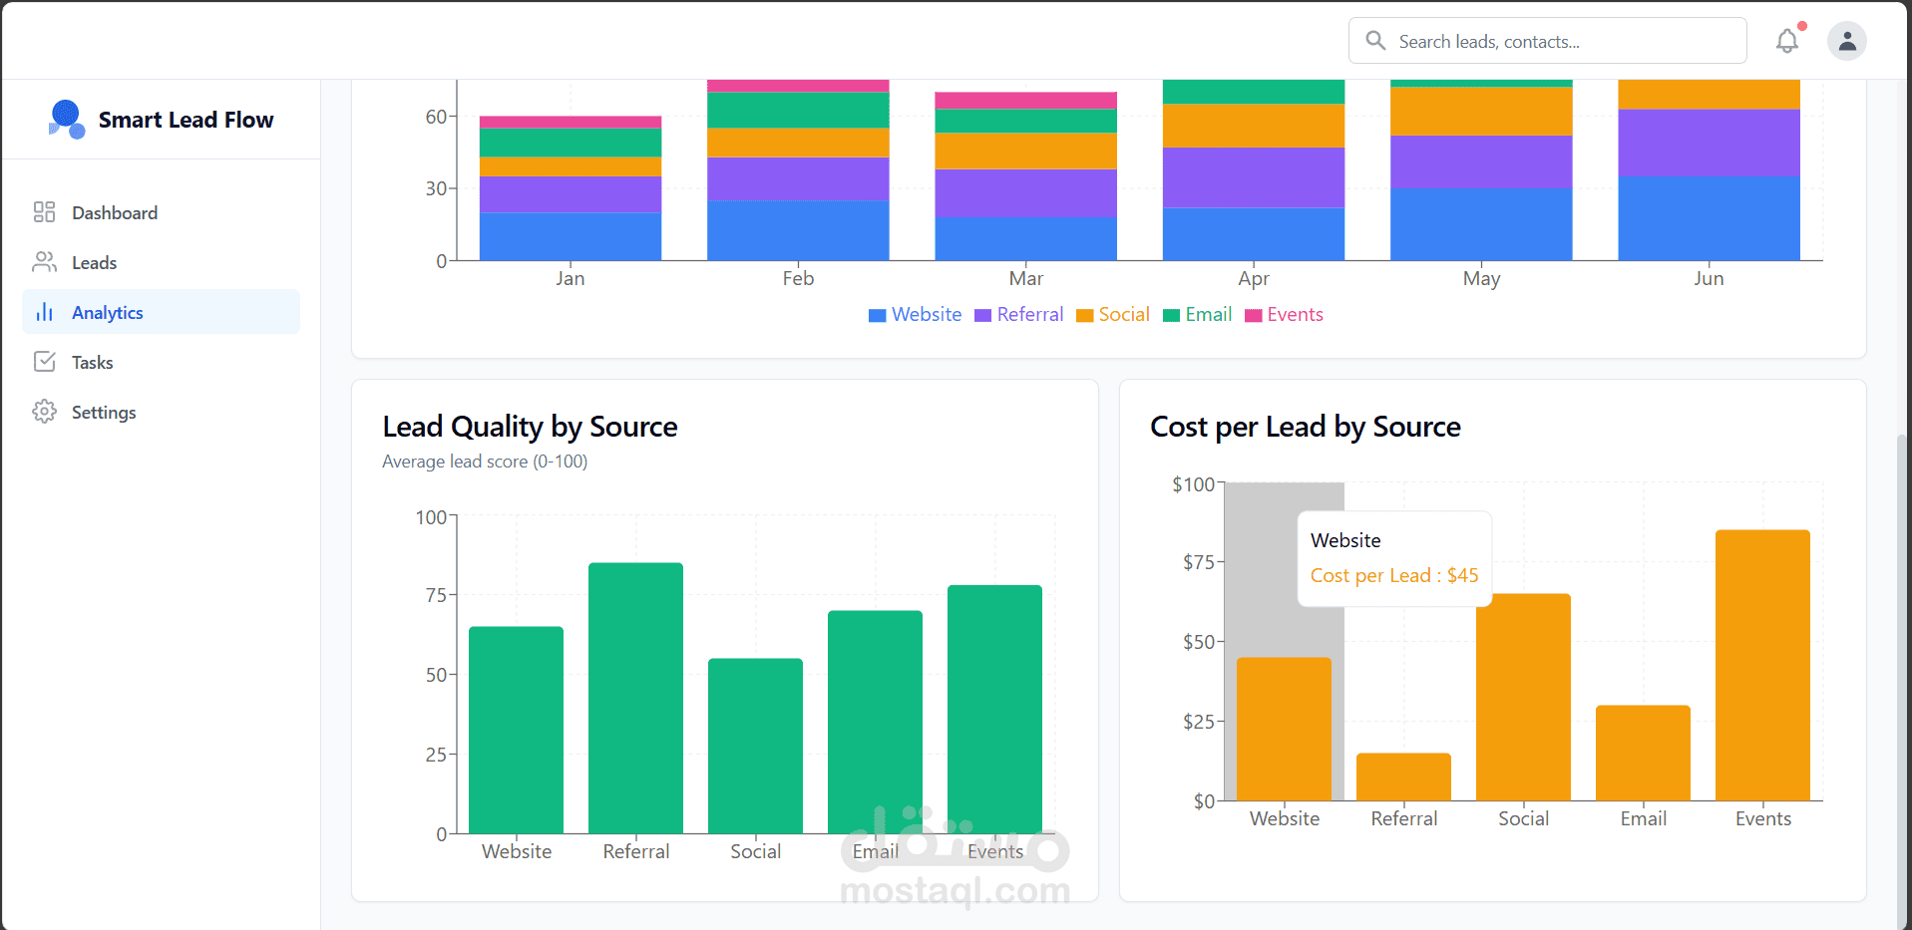Select the Referral bar in Lead Quality chart
The height and width of the screenshot is (930, 1912).
coord(635,698)
